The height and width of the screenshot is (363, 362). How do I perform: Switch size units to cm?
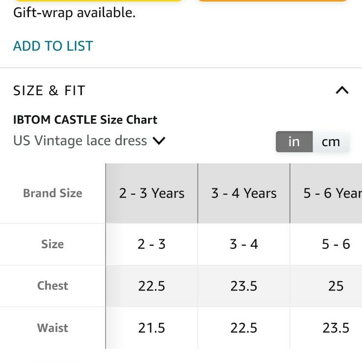pos(331,142)
